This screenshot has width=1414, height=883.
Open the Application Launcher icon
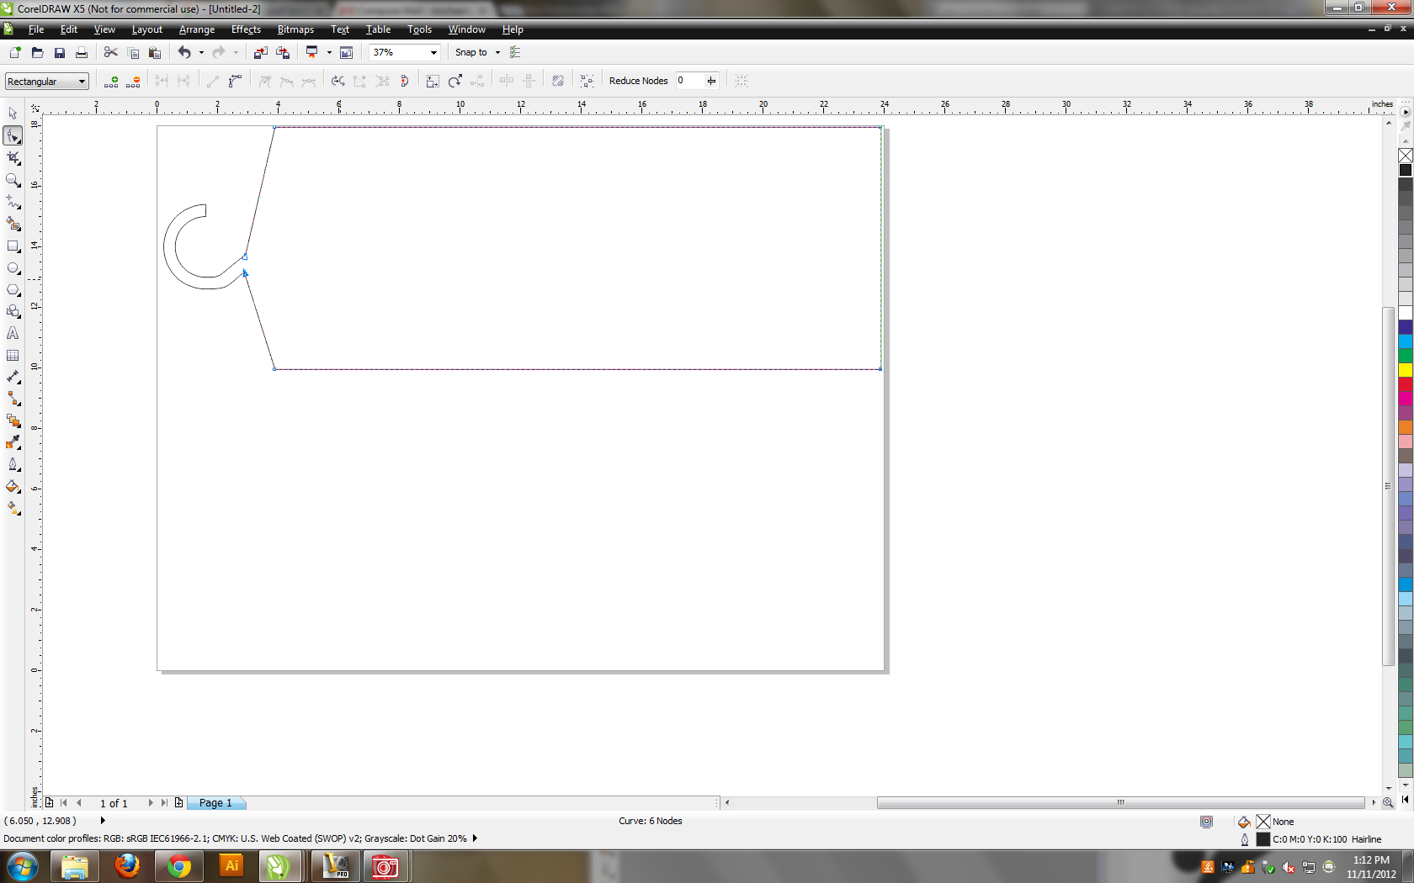pos(311,52)
